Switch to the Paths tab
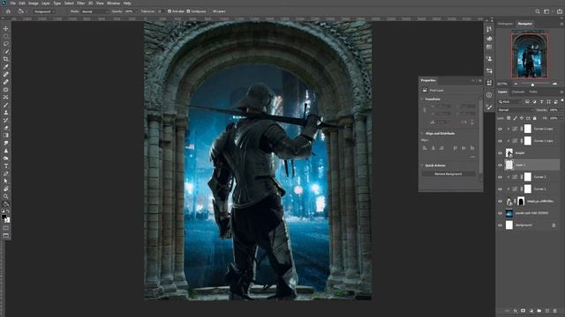The image size is (565, 317). tap(533, 92)
